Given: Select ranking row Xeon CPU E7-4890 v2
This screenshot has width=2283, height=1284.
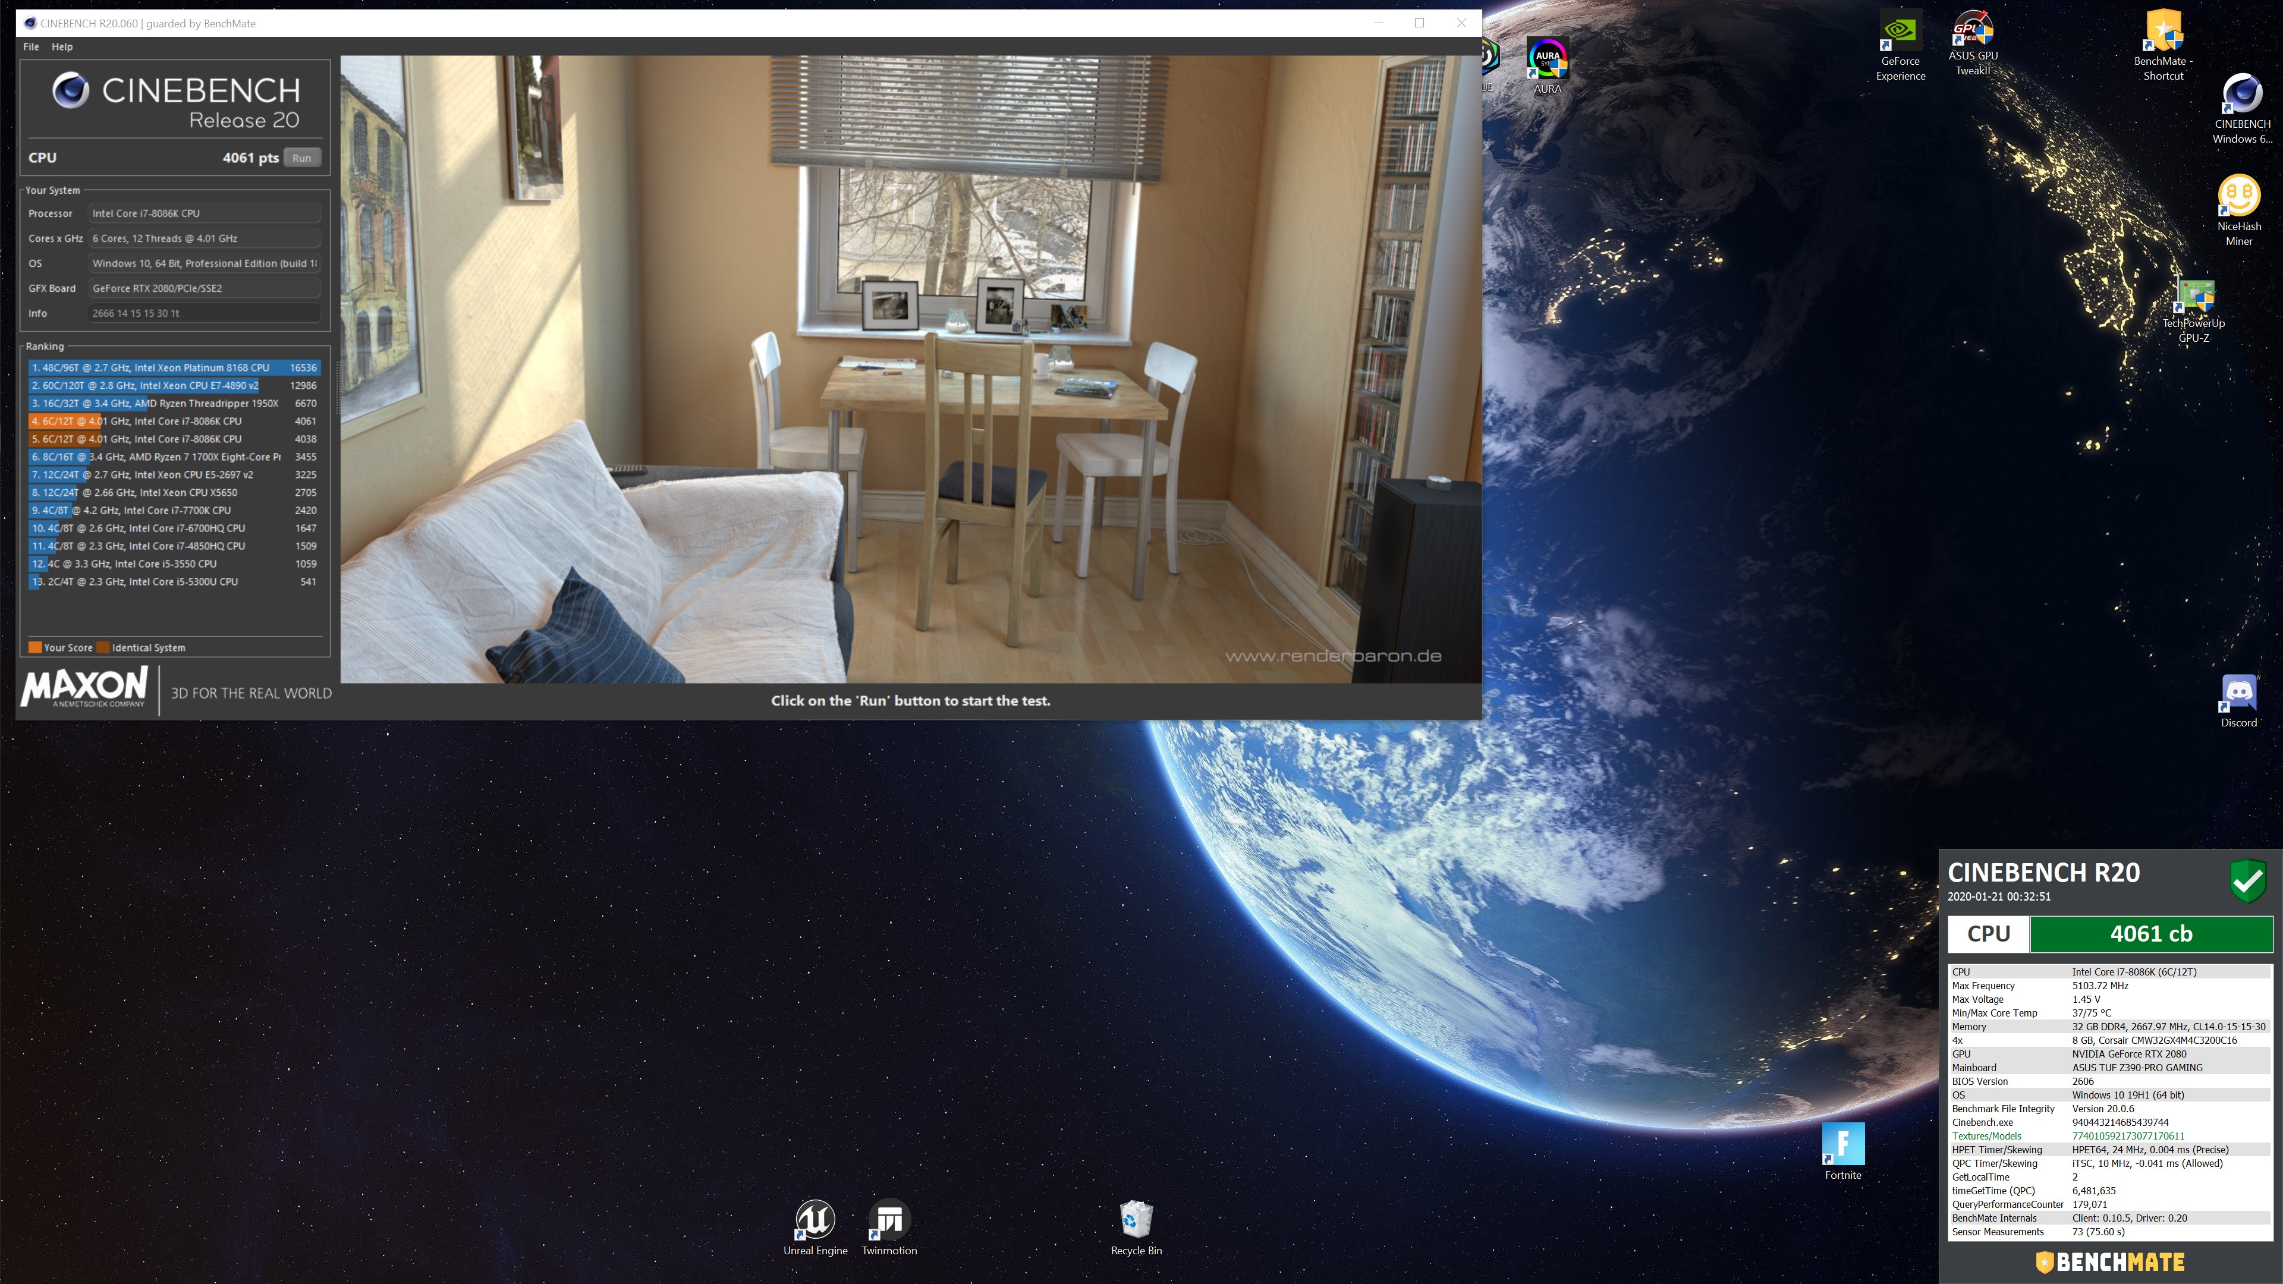Looking at the screenshot, I should click(x=174, y=385).
